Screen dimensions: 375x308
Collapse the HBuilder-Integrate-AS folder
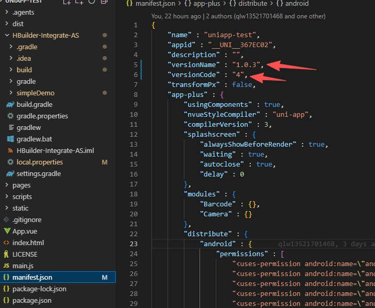point(7,35)
